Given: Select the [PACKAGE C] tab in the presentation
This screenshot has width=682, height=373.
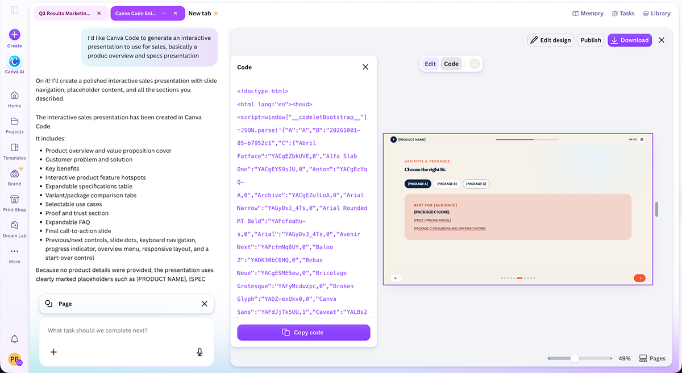Looking at the screenshot, I should pos(476,184).
